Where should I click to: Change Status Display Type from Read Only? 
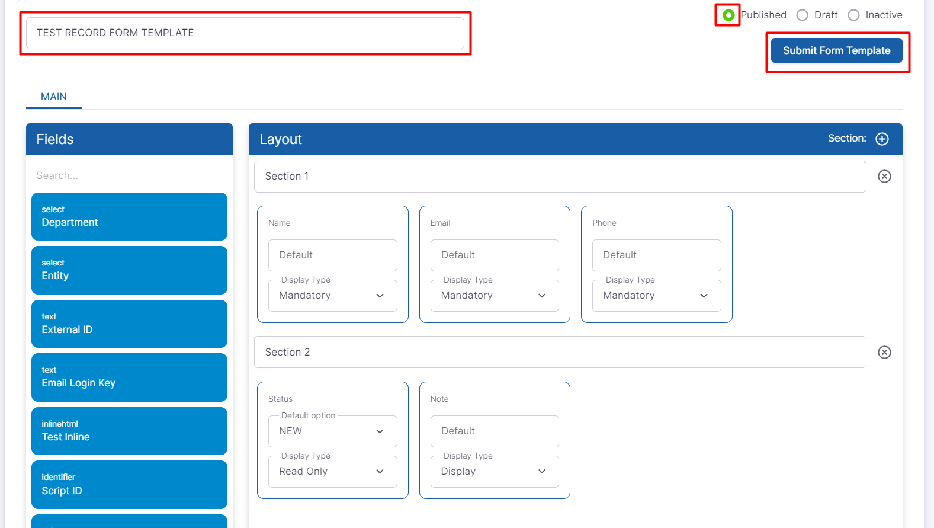pyautogui.click(x=332, y=472)
